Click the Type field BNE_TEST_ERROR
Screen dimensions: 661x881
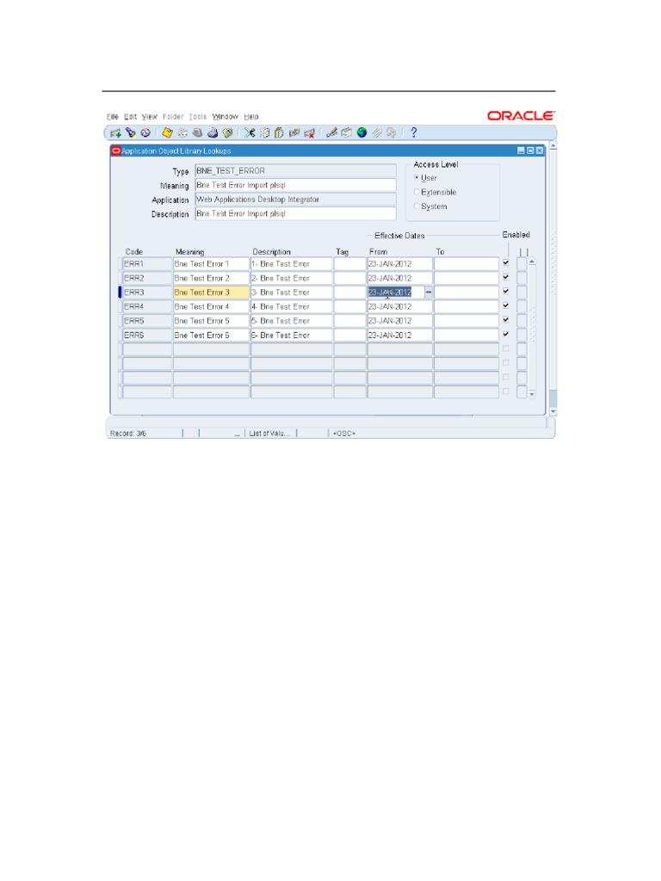[x=296, y=171]
